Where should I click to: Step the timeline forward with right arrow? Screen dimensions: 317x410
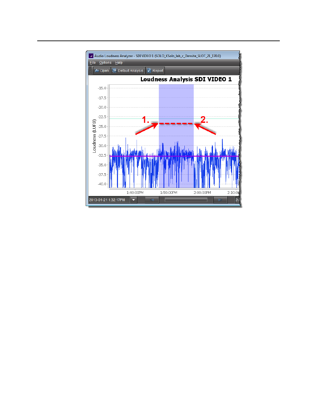click(x=220, y=200)
